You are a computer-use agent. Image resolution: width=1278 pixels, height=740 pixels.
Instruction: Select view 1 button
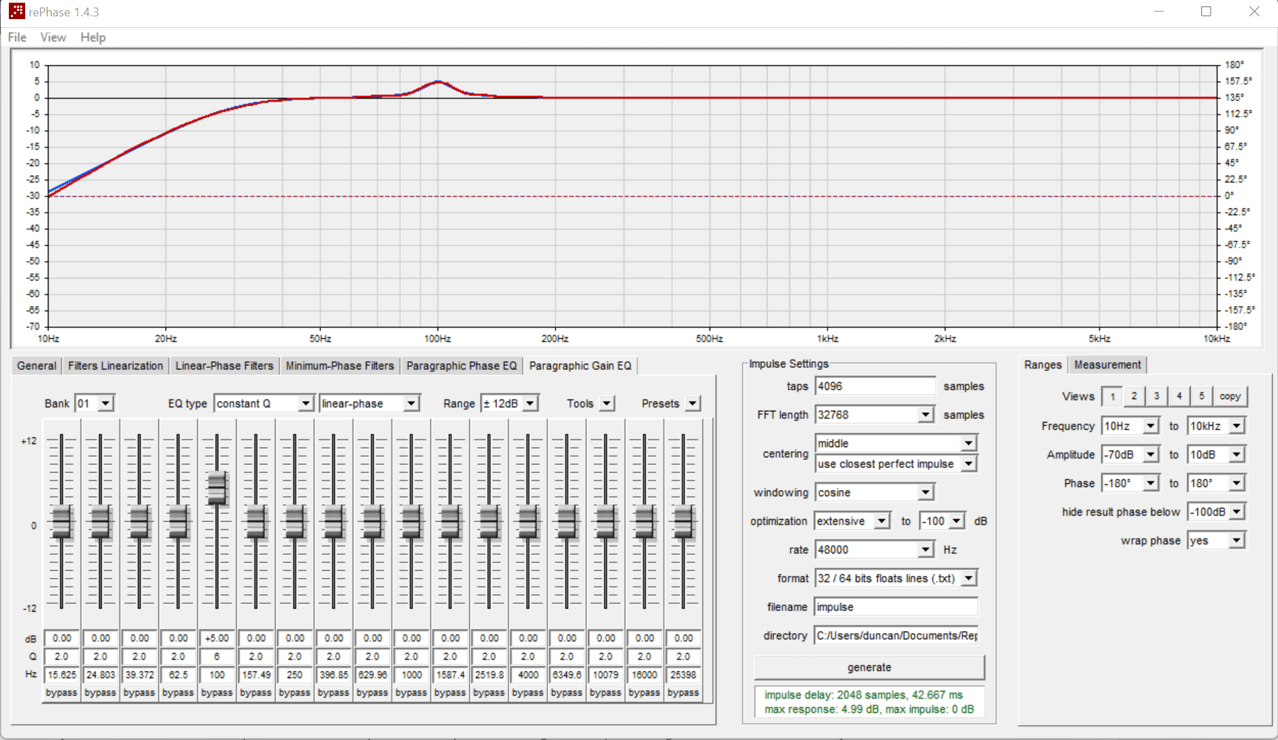(x=1112, y=396)
